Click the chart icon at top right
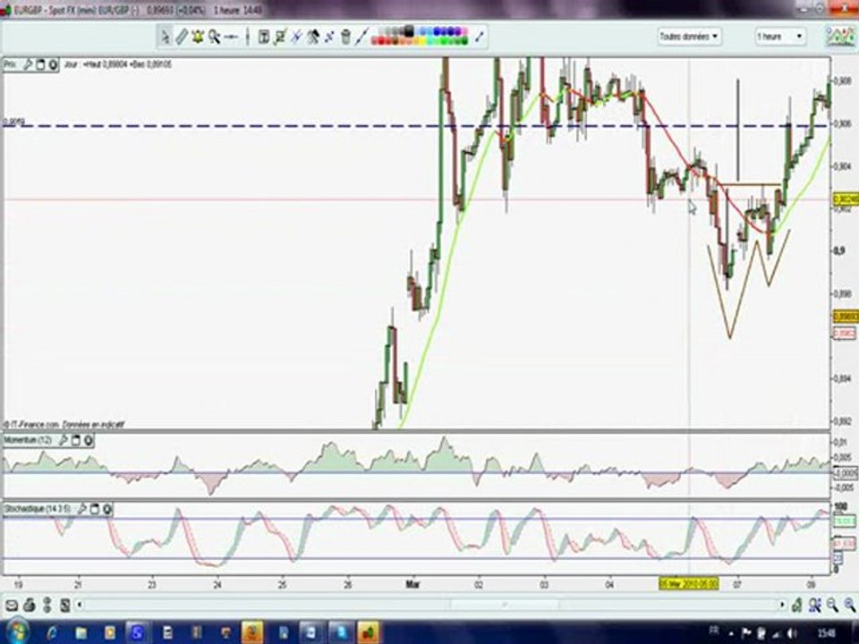This screenshot has width=859, height=644. (840, 36)
